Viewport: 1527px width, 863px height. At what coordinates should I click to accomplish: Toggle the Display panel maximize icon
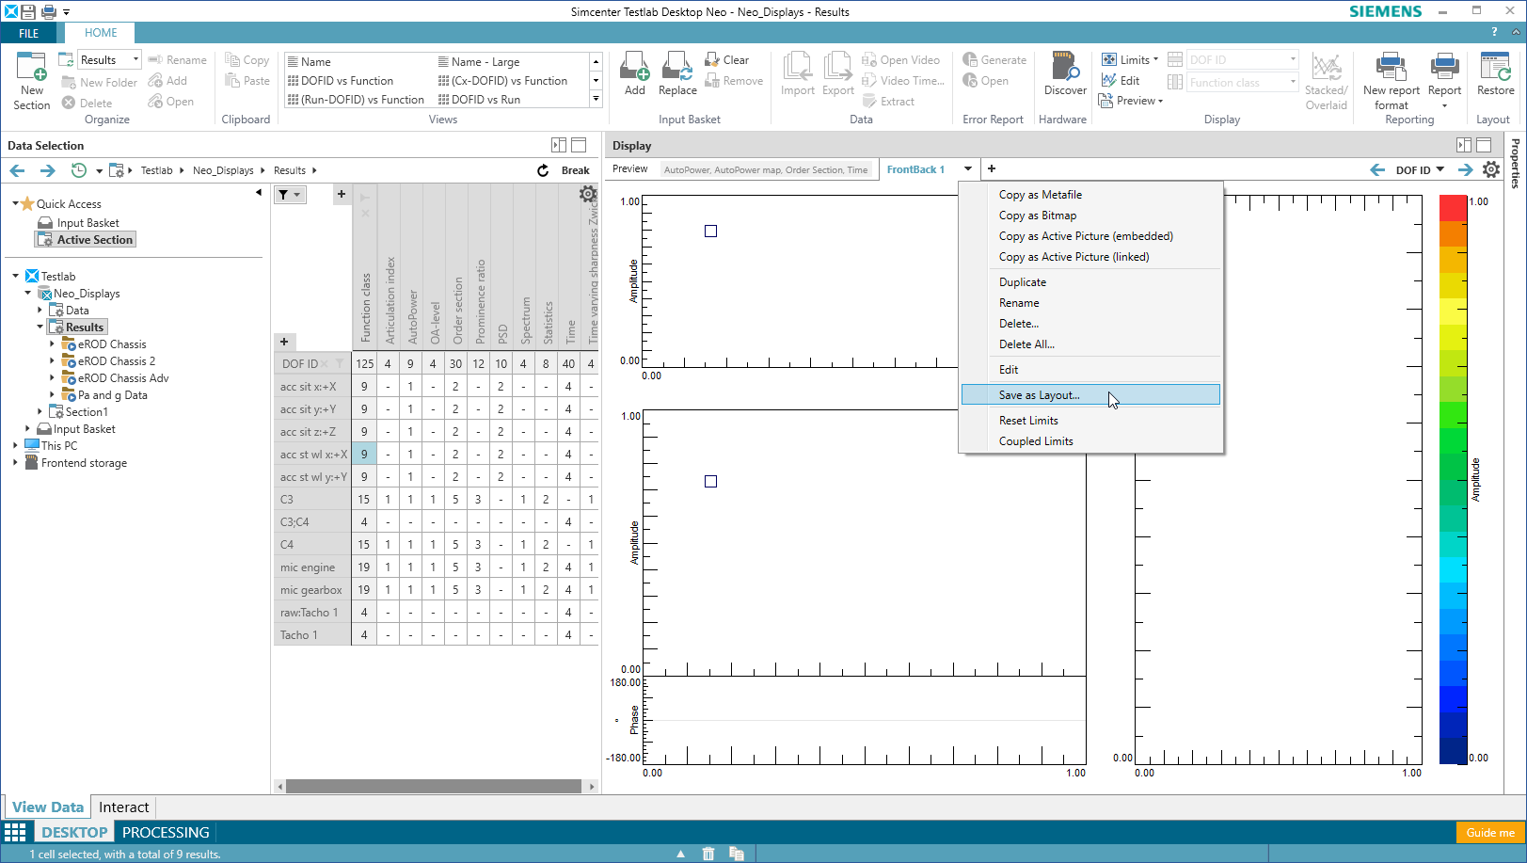click(x=1484, y=145)
